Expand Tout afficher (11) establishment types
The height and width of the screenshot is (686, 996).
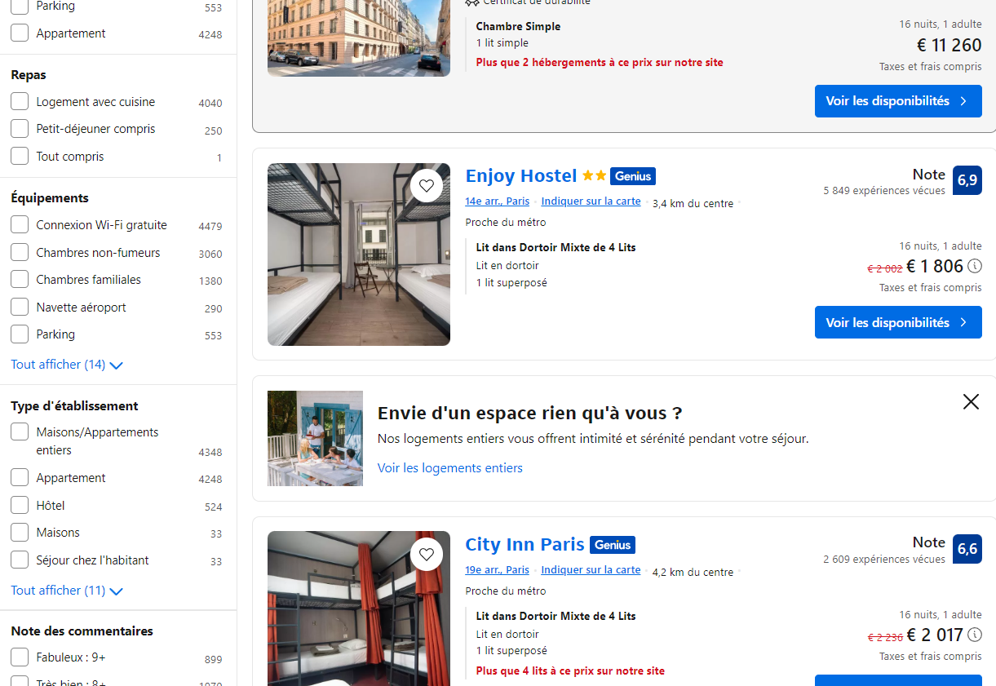coord(67,591)
